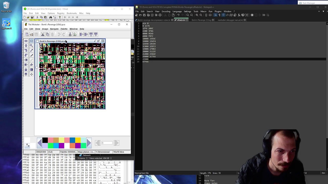Click the plus button in Notepad++ menu bar

tap(319, 11)
